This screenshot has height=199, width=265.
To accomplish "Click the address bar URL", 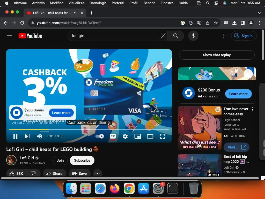I will tap(69, 23).
